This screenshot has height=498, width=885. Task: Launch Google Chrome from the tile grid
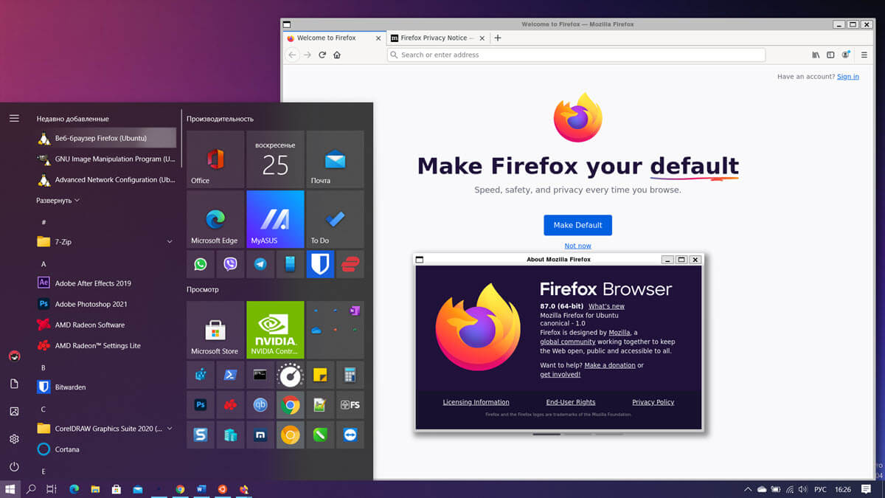[291, 405]
